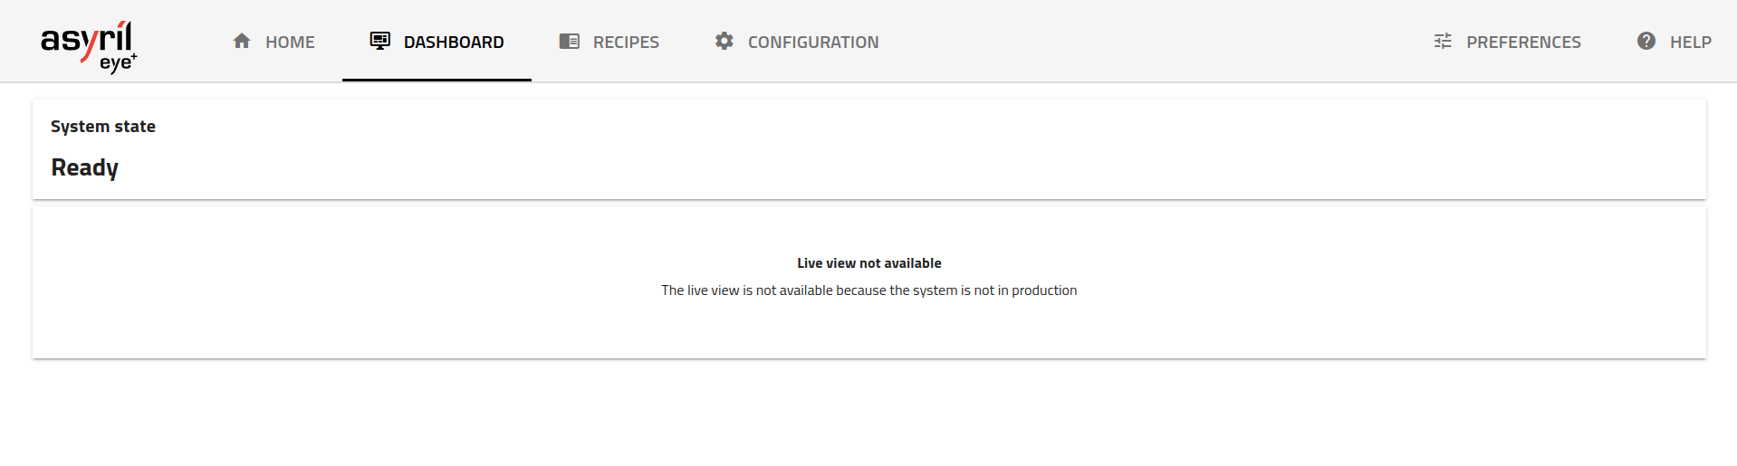Click the sliders icon beside Preferences

click(x=1443, y=41)
